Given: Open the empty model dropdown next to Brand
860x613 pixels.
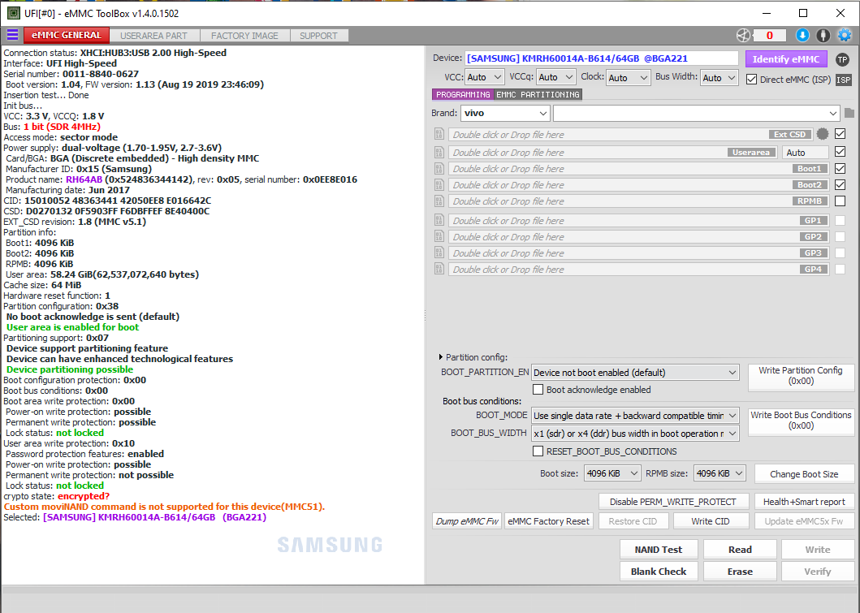Looking at the screenshot, I should click(697, 114).
